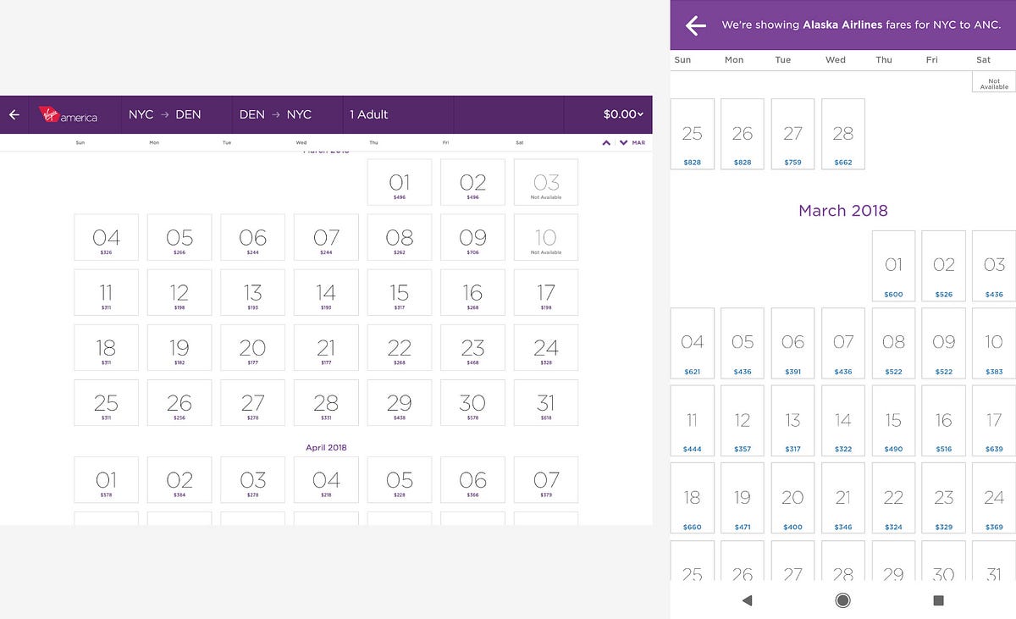Select March 12 priced $198 on Virgin America
Viewport: 1016px width, 619px height.
[x=179, y=292]
